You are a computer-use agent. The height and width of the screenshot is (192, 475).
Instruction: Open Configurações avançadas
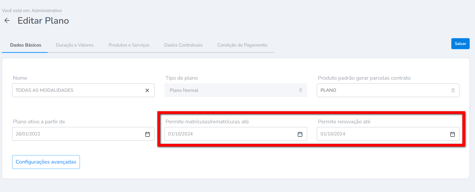46,162
